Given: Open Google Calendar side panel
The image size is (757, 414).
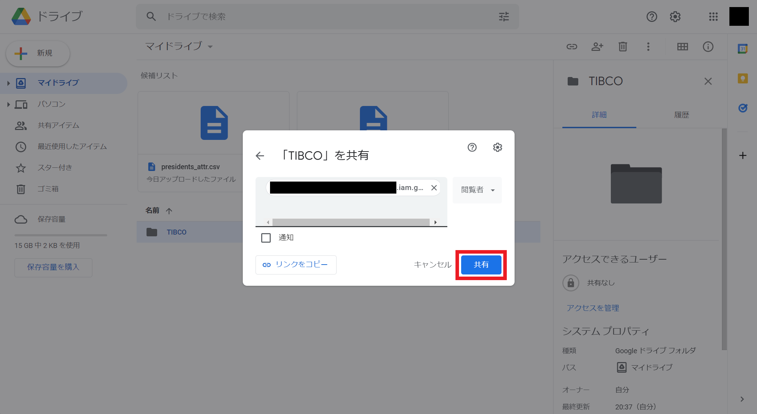Looking at the screenshot, I should pyautogui.click(x=743, y=49).
